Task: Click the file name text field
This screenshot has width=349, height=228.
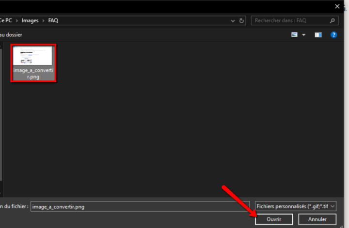Action: pos(141,206)
